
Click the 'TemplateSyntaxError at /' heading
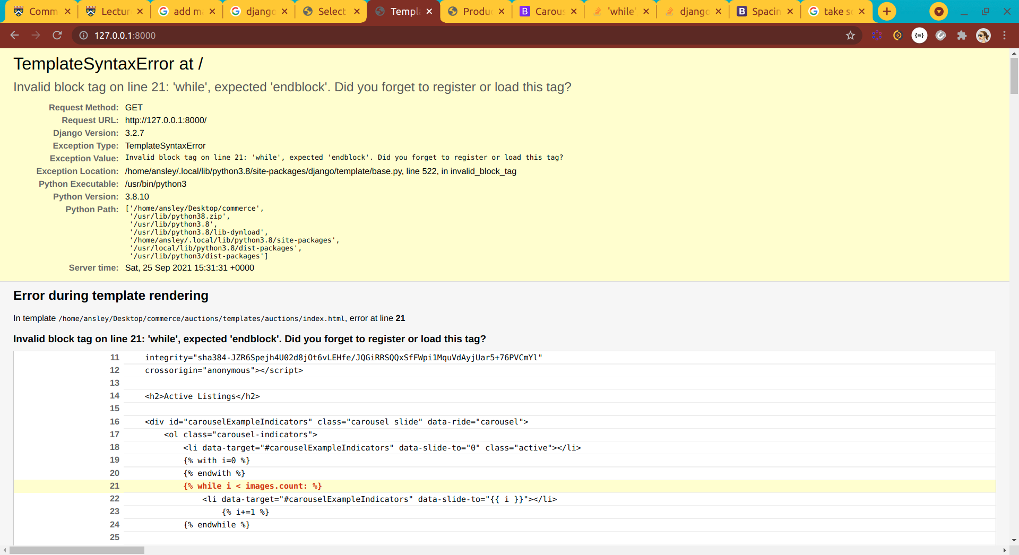(x=108, y=64)
